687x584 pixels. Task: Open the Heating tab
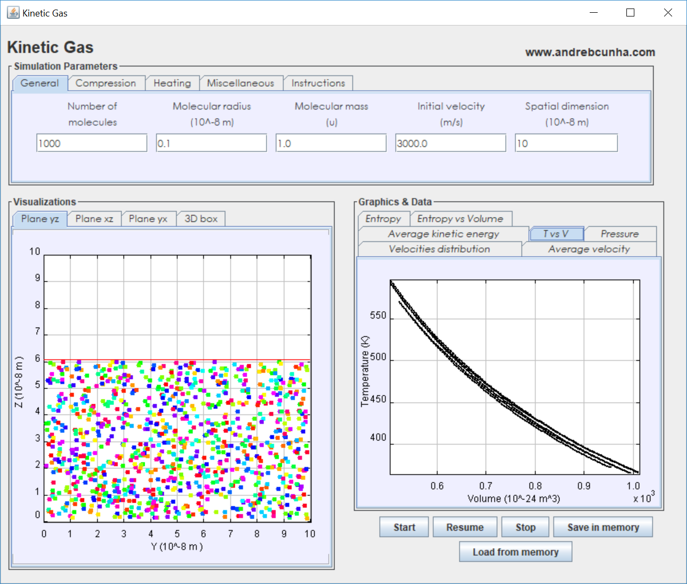pyautogui.click(x=172, y=83)
